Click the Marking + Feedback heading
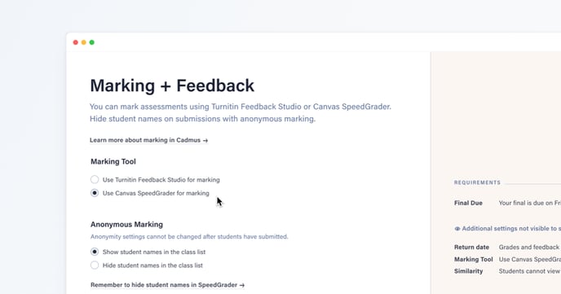This screenshot has width=561, height=294. 172,86
